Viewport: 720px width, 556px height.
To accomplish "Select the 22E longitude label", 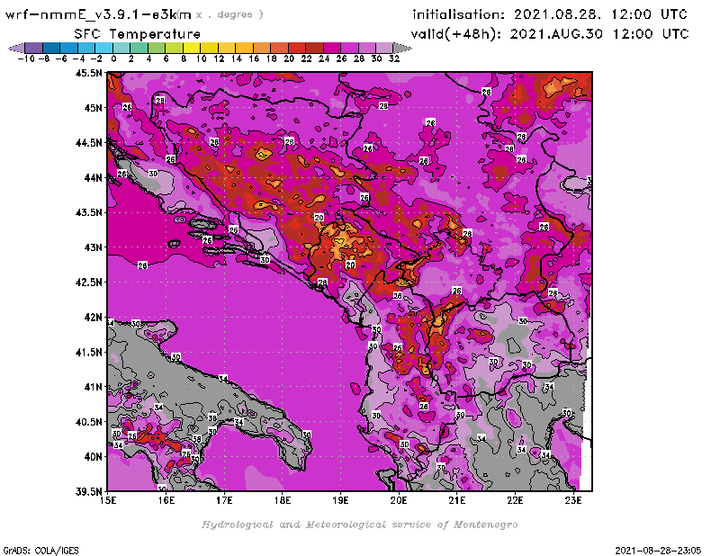I will pos(515,500).
